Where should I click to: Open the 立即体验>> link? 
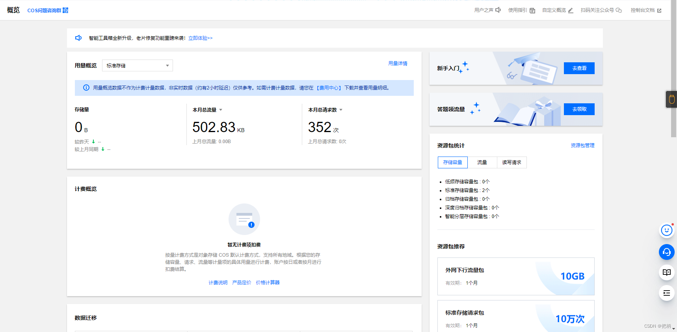(200, 38)
